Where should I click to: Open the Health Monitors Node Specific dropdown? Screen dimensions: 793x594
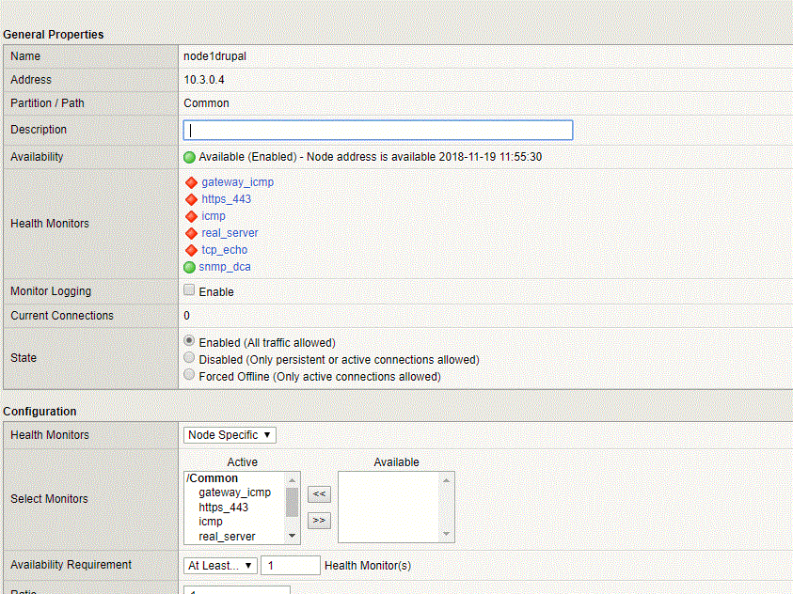click(x=230, y=435)
